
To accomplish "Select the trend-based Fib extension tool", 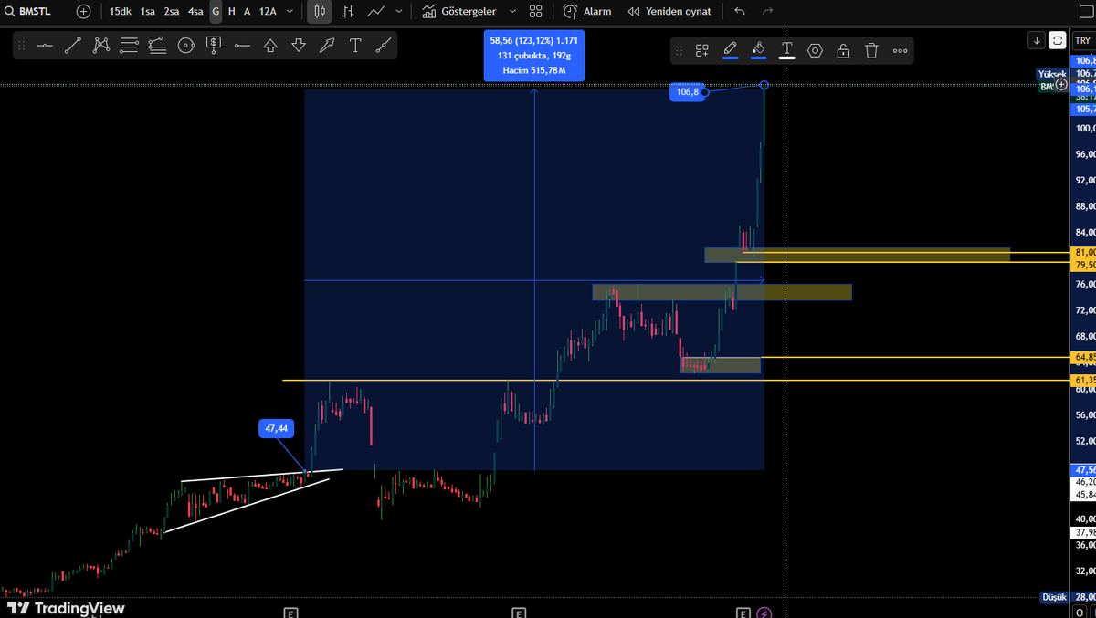I will pyautogui.click(x=158, y=46).
